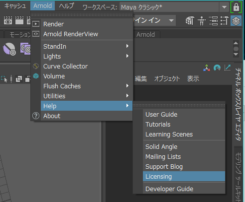
Task: Click the Render icon beside Render entry
Action: pos(36,24)
